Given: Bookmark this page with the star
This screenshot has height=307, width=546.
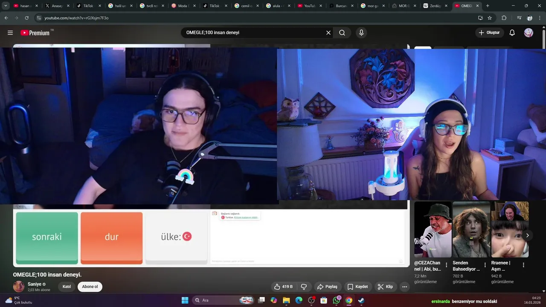Looking at the screenshot, I should click(x=490, y=18).
